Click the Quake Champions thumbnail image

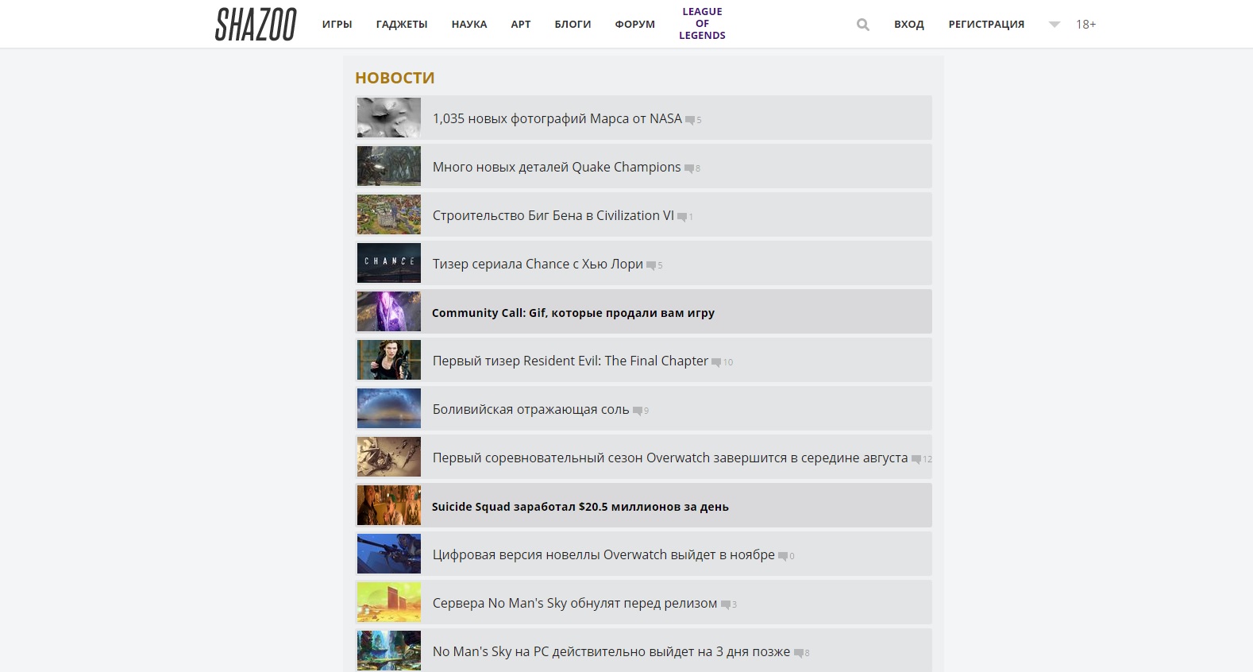389,166
